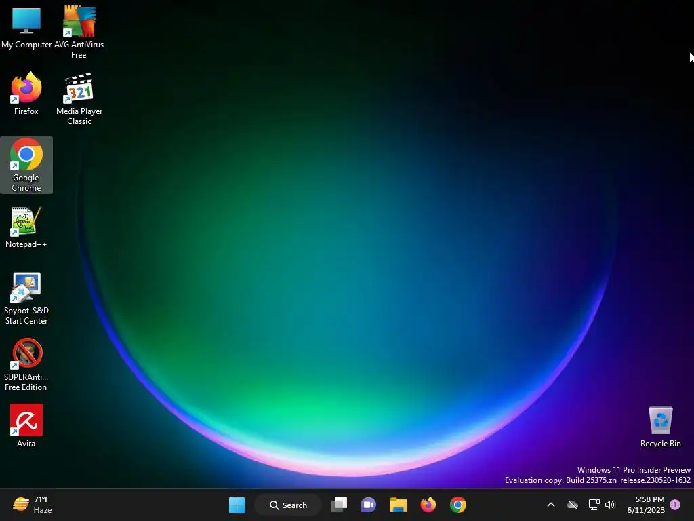Open File Explorer from the taskbar
The width and height of the screenshot is (694, 521).
(x=399, y=505)
